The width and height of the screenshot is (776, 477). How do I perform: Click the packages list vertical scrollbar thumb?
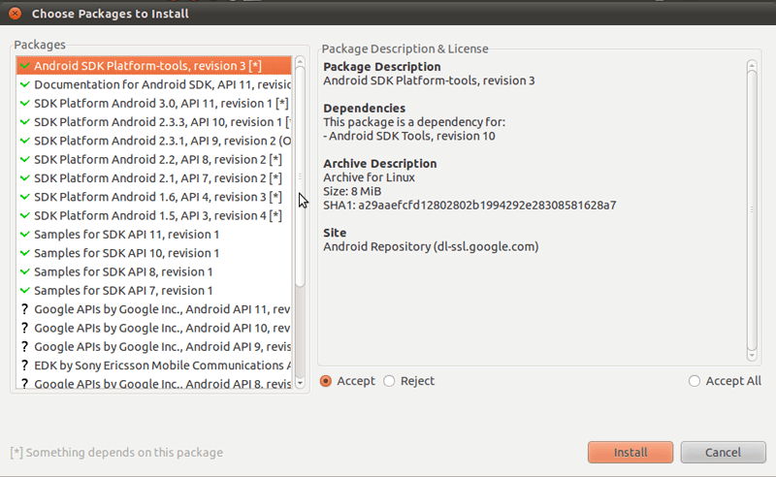pos(300,176)
